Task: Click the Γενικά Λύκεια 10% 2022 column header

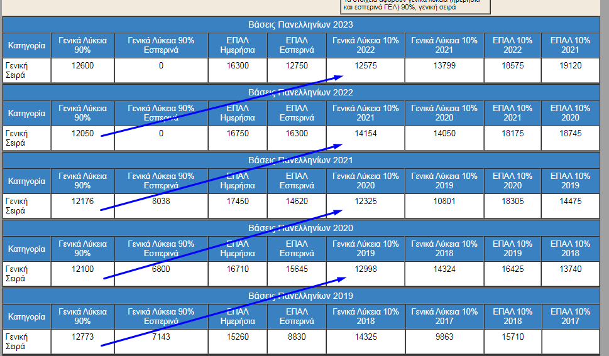Action: click(365, 45)
